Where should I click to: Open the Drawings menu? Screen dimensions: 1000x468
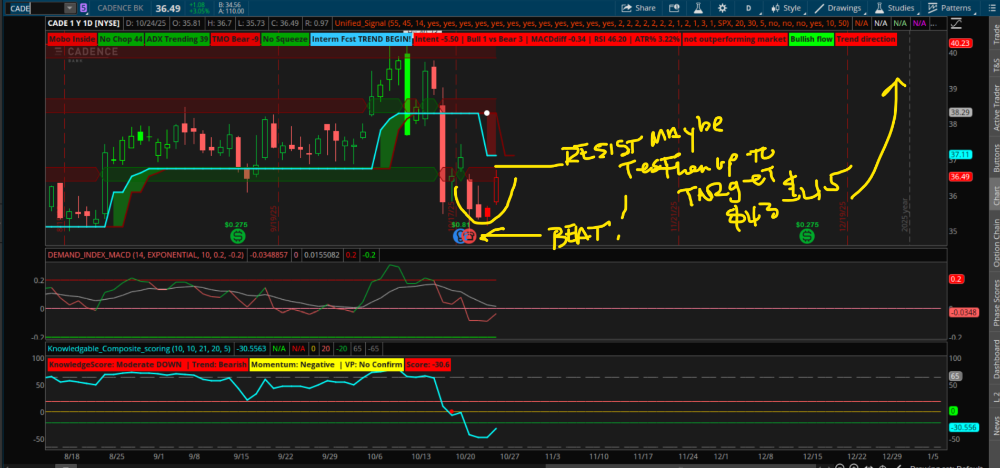click(x=838, y=8)
